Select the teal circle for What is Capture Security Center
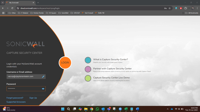Image resolution: width=200 pixels, height=112 pixels. pos(88,60)
